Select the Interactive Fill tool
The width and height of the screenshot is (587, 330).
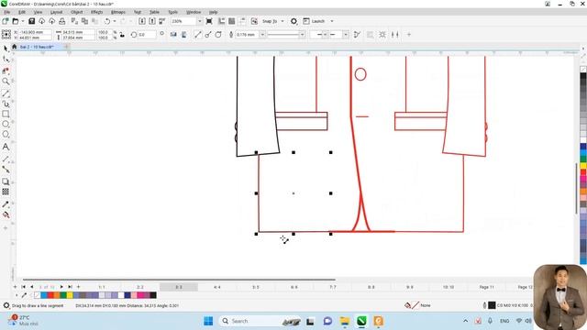[x=6, y=214]
